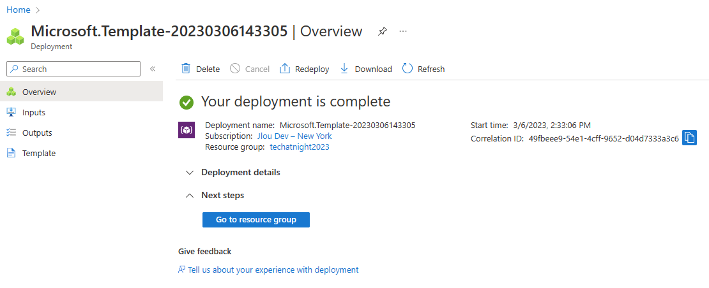The image size is (709, 288).
Task: Click the purple template resource icon
Action: point(187,130)
